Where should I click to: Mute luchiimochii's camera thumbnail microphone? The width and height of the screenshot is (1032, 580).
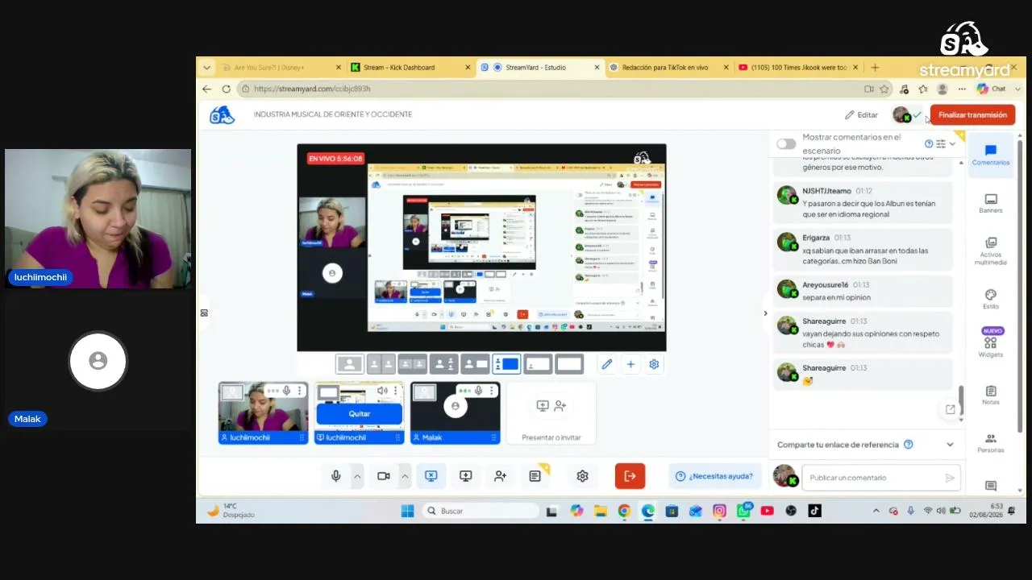(x=286, y=391)
